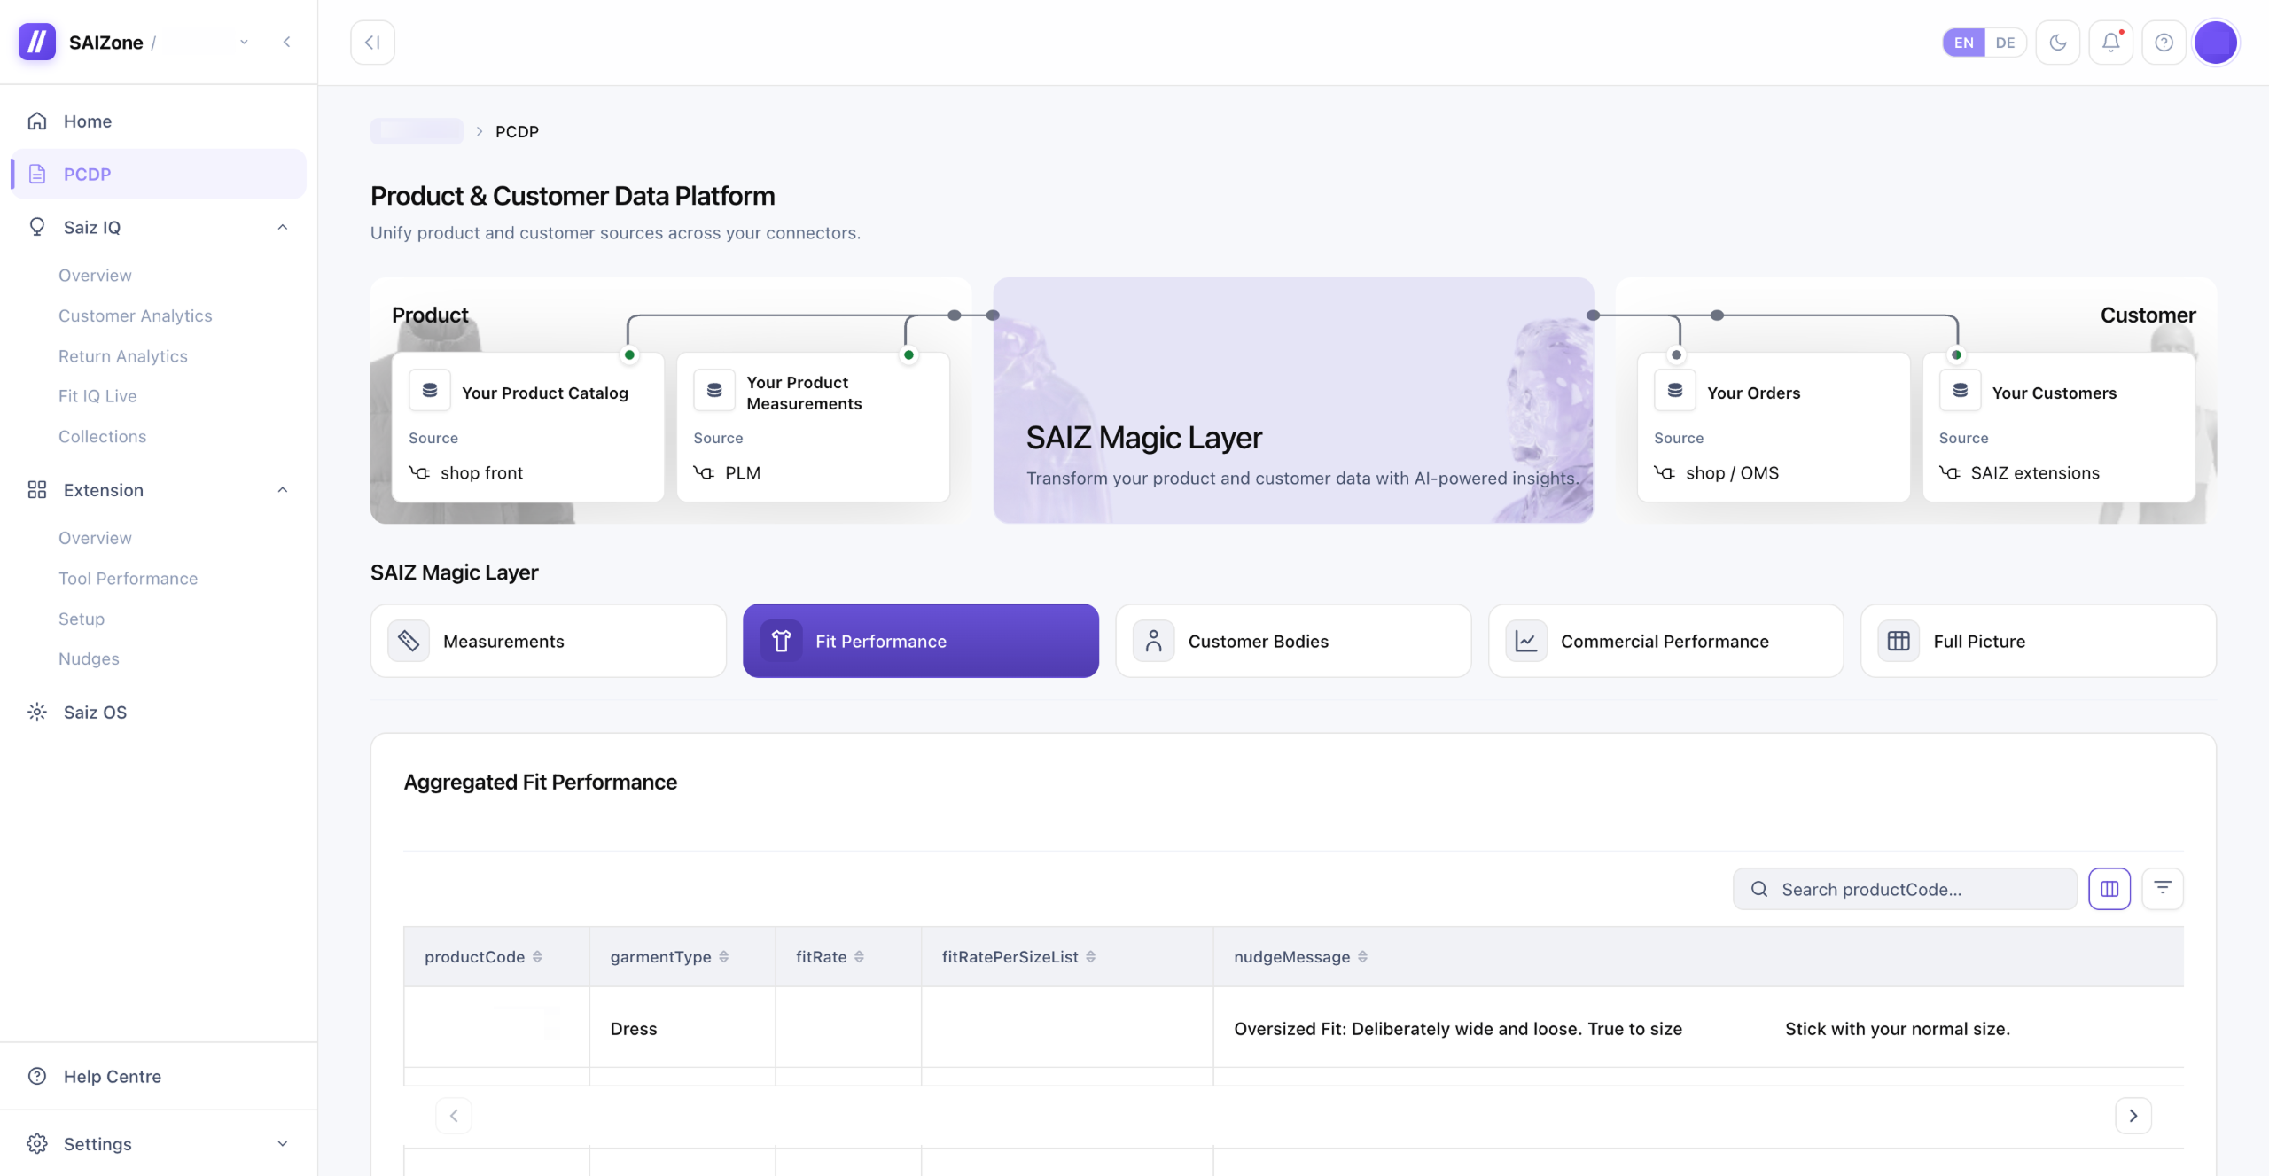
Task: Click the Your Customers database icon
Action: pyautogui.click(x=1961, y=390)
